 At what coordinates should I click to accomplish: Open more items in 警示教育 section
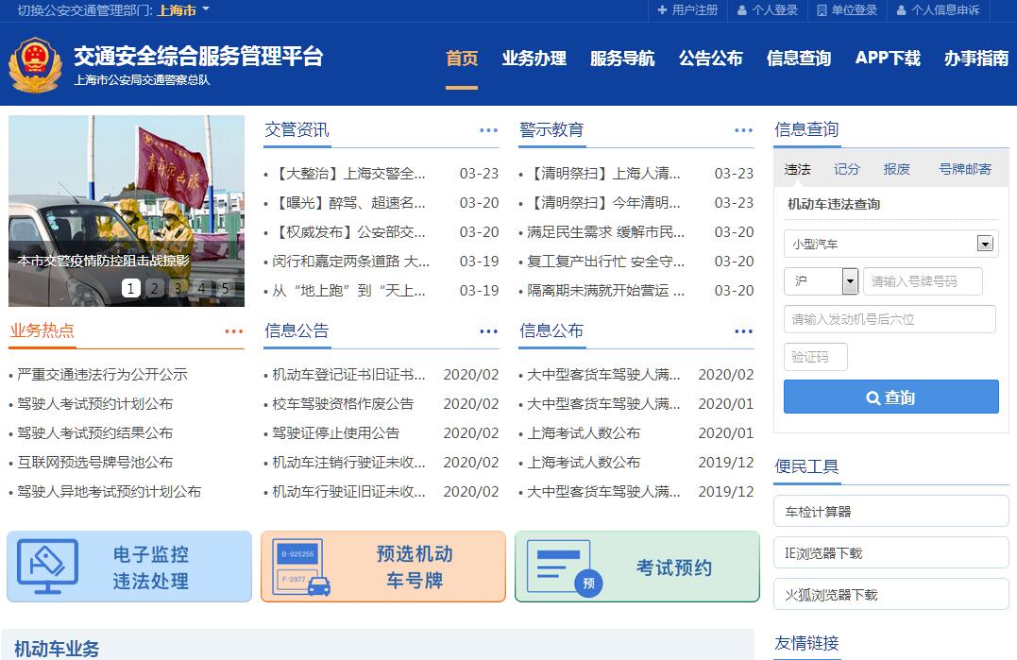click(x=743, y=130)
